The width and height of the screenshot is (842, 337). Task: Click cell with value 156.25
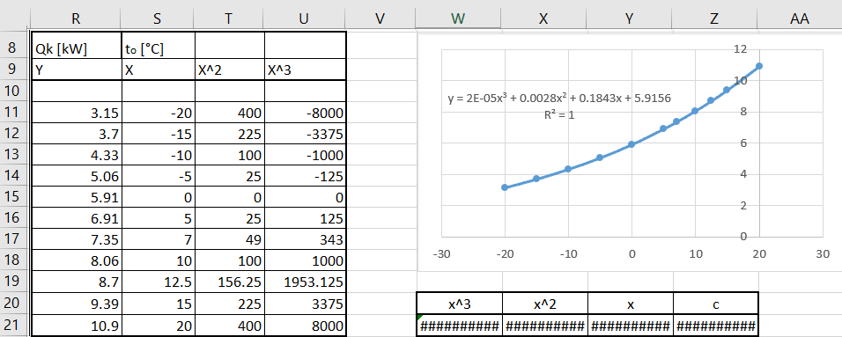tap(229, 282)
